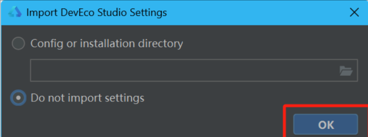Choose the option to skip importing settings
Screen dimensions: 368x137
pyautogui.click(x=18, y=98)
